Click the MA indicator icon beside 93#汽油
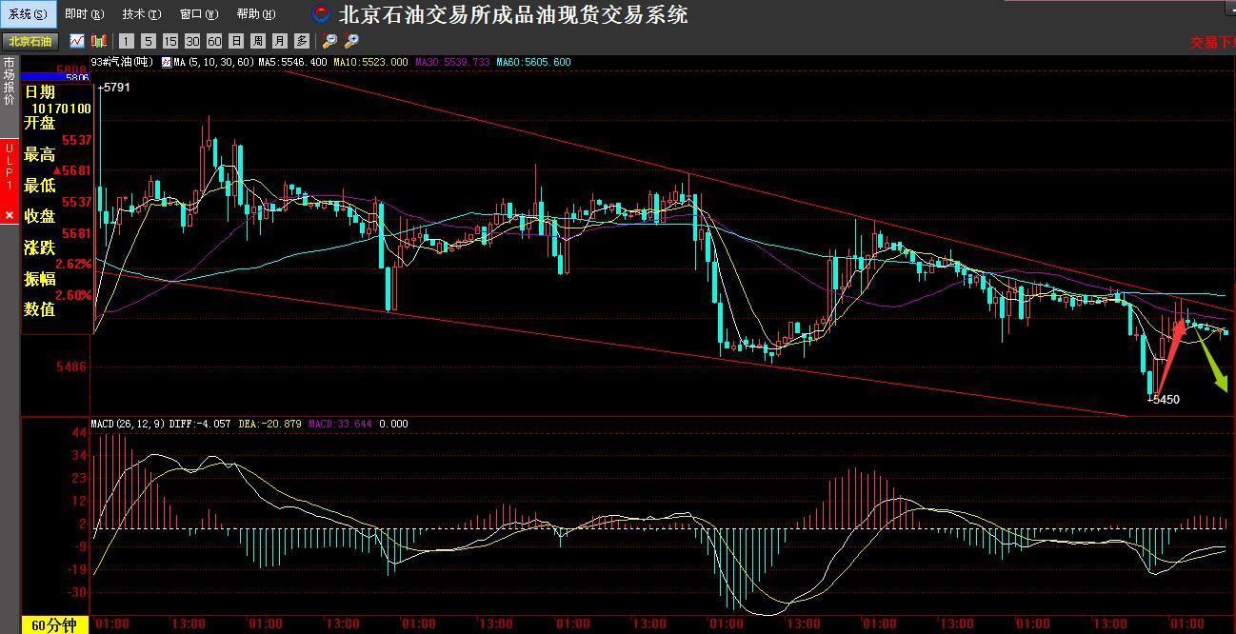 pyautogui.click(x=166, y=62)
